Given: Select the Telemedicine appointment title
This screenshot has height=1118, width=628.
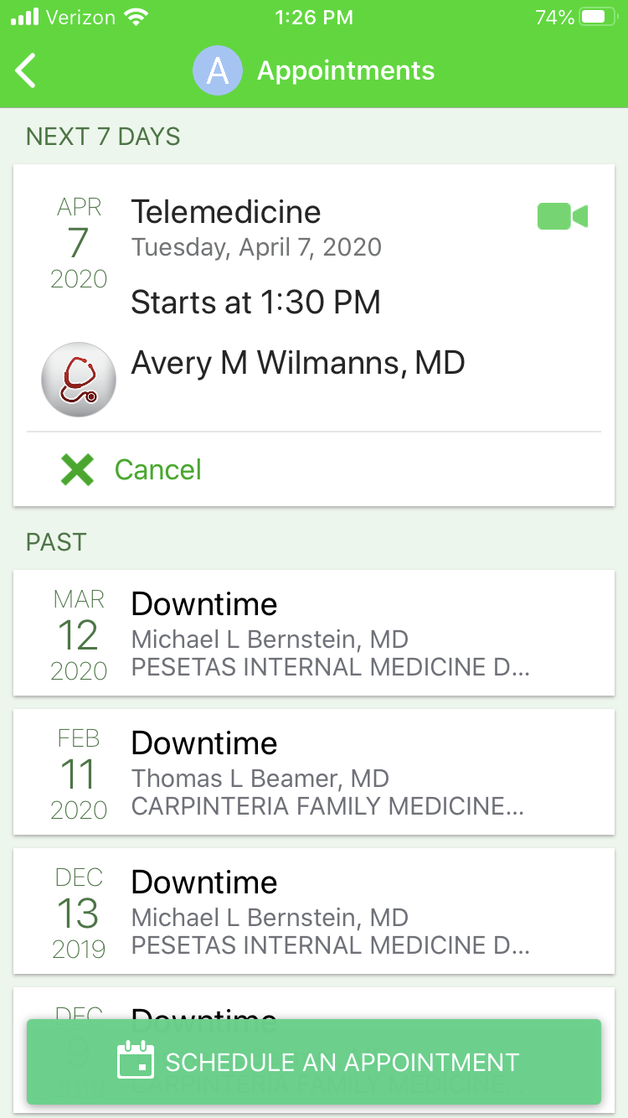Looking at the screenshot, I should pyautogui.click(x=226, y=212).
